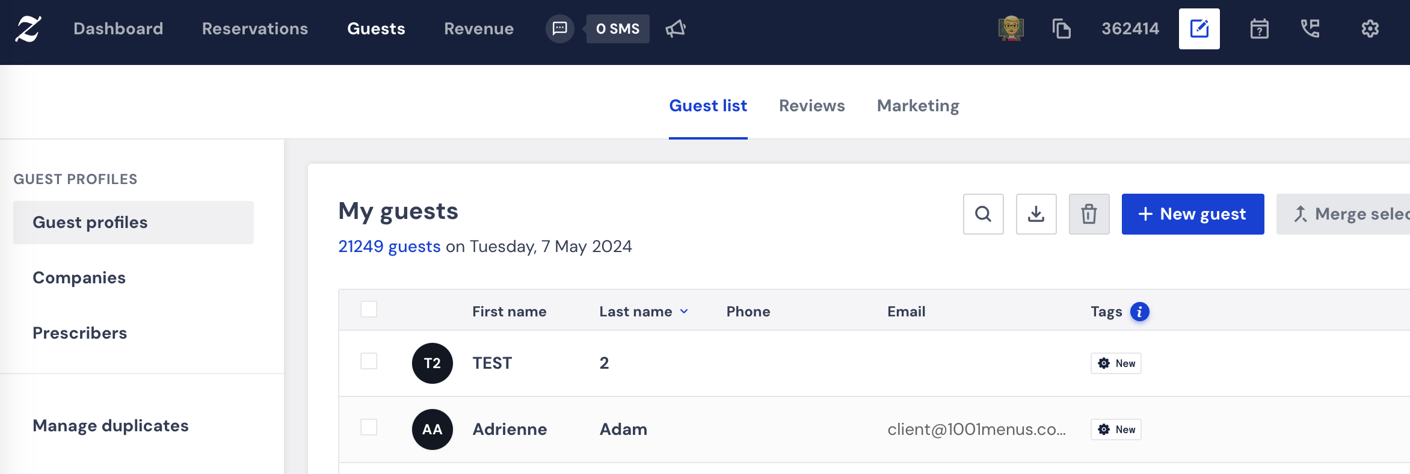Click the search guests magnifier button
The width and height of the screenshot is (1410, 474).
tap(984, 214)
